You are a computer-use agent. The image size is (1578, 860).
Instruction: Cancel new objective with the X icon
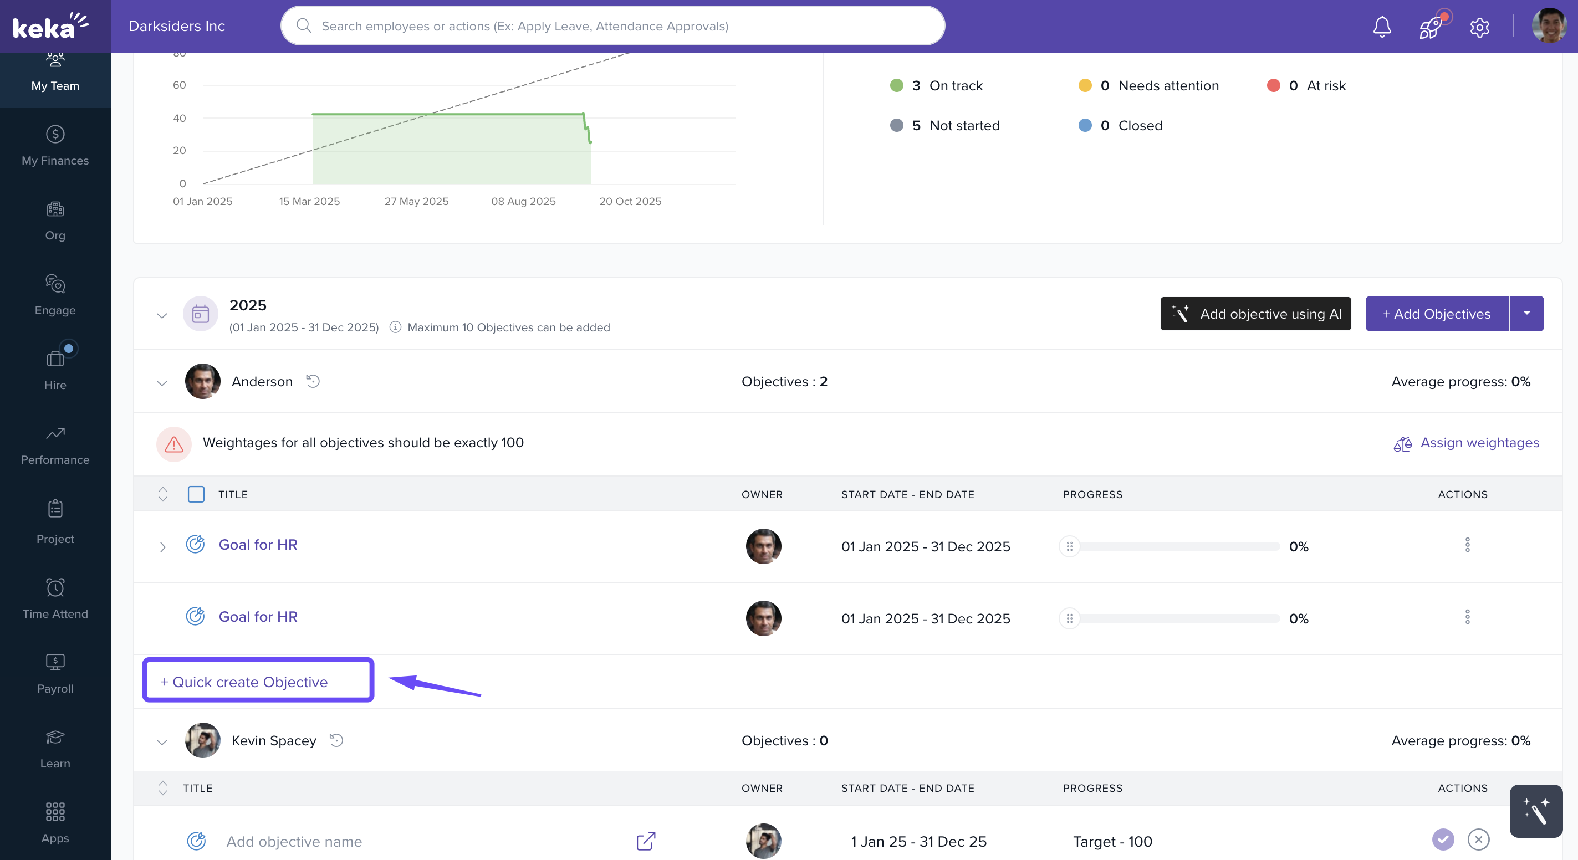pyautogui.click(x=1478, y=839)
